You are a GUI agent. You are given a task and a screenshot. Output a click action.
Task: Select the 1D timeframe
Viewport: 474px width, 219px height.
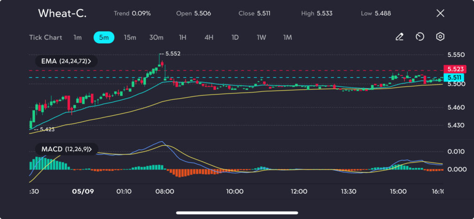pyautogui.click(x=235, y=38)
